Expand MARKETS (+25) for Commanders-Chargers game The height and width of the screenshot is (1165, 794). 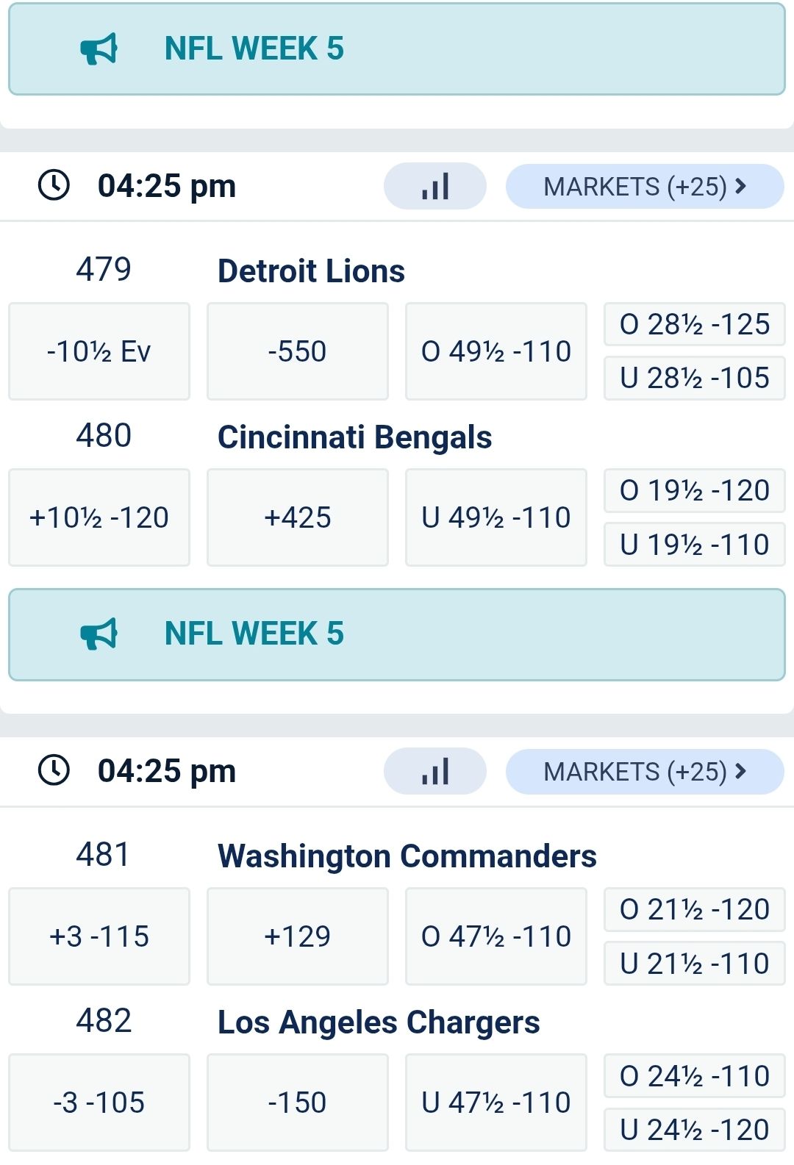(644, 772)
